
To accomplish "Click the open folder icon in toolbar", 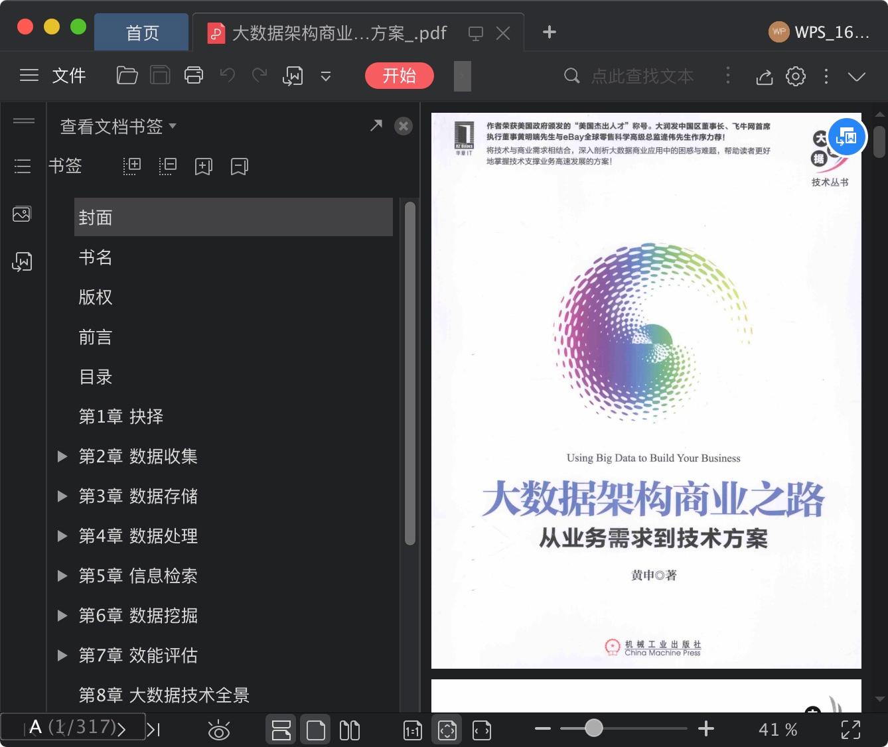I will (x=127, y=76).
